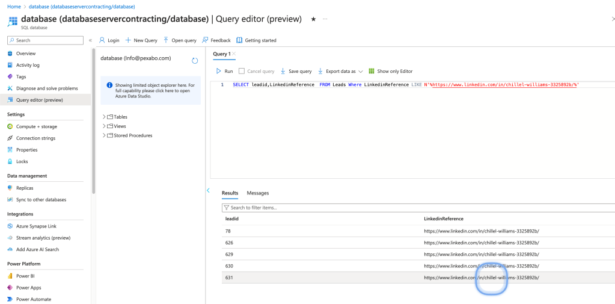Open Stream analytics (preview) icon

click(10, 238)
